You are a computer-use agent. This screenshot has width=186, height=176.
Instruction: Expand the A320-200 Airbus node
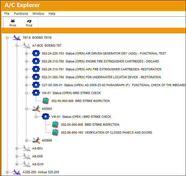(7, 172)
